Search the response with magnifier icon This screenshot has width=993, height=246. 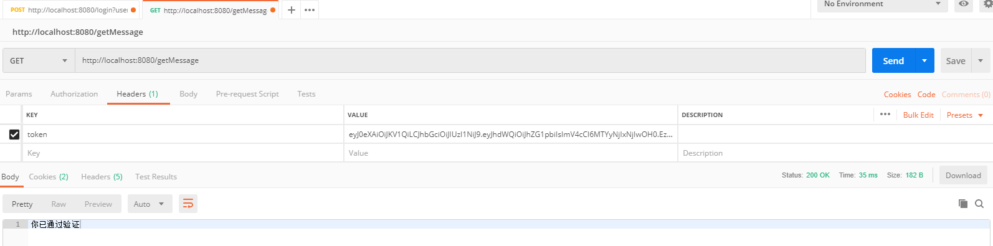pos(979,204)
